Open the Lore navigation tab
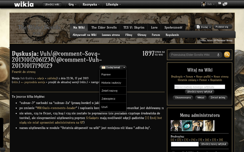This screenshot has height=152, width=244. [154, 27]
